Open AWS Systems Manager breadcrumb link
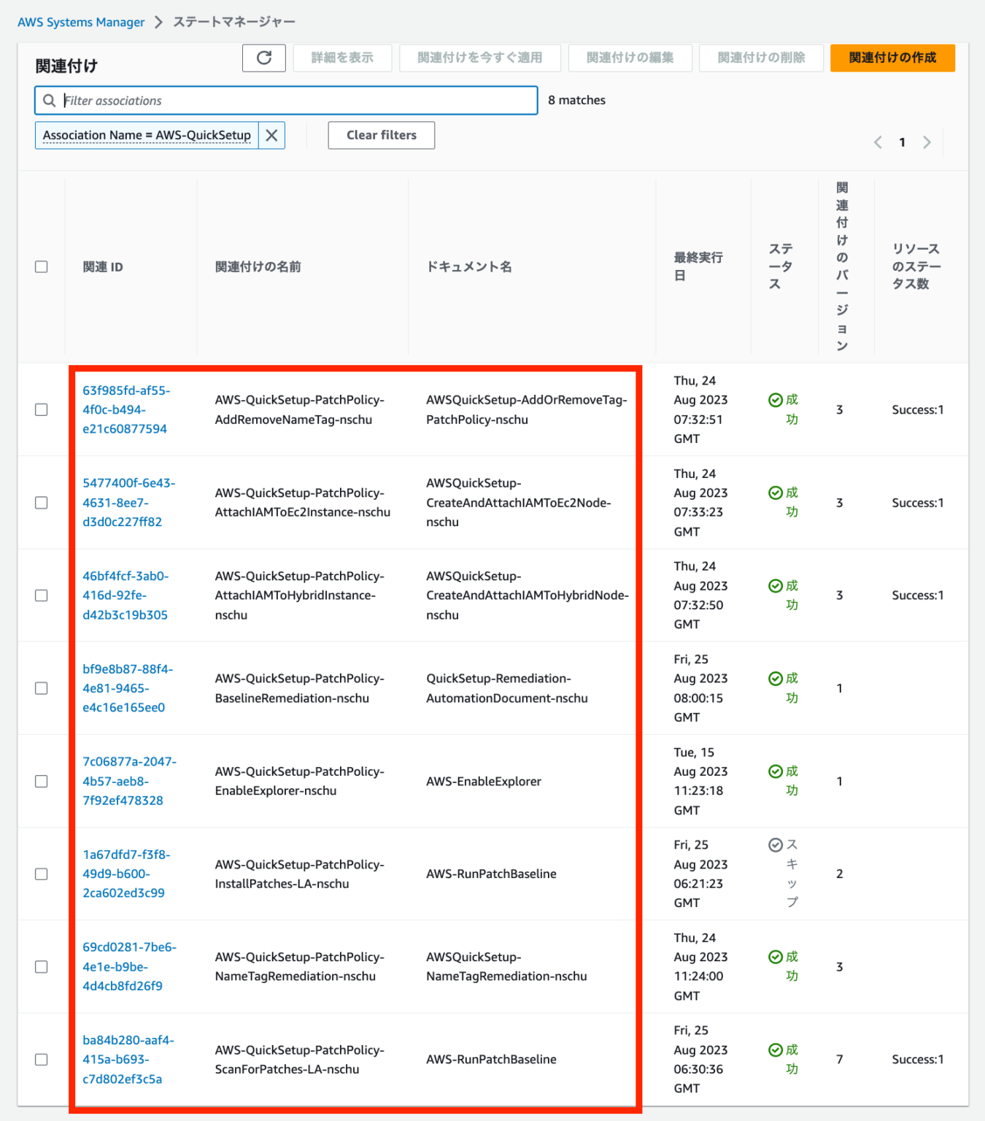Image resolution: width=985 pixels, height=1121 pixels. [x=80, y=21]
